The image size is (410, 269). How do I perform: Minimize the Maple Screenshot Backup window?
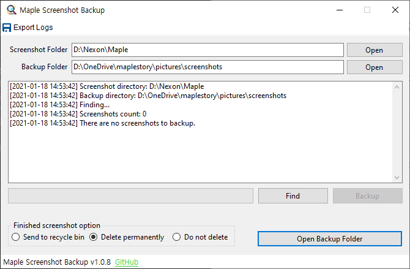[340, 10]
